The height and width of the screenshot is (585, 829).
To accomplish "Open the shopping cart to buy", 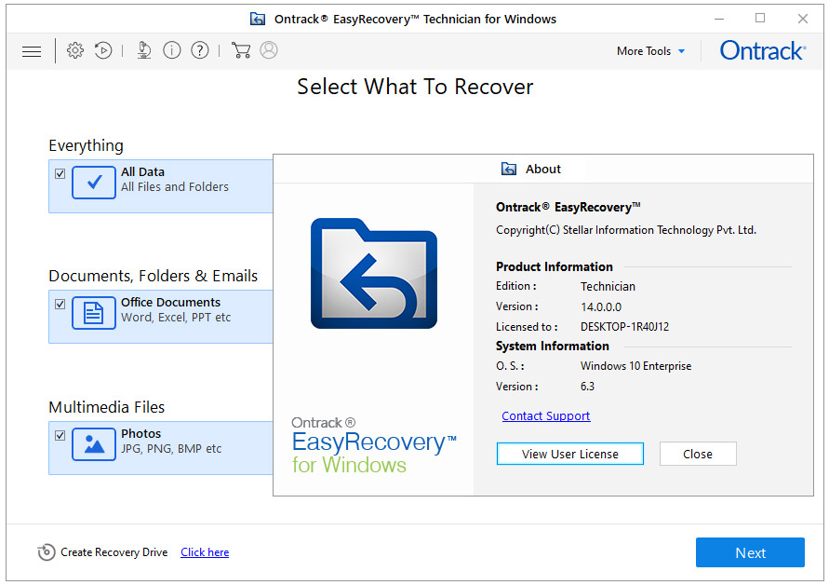I will [x=241, y=50].
